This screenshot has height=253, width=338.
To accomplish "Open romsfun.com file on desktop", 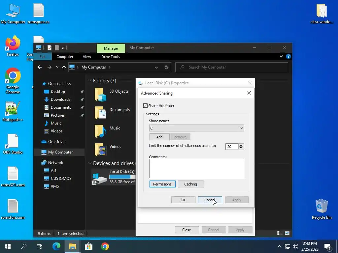I will tap(13, 209).
